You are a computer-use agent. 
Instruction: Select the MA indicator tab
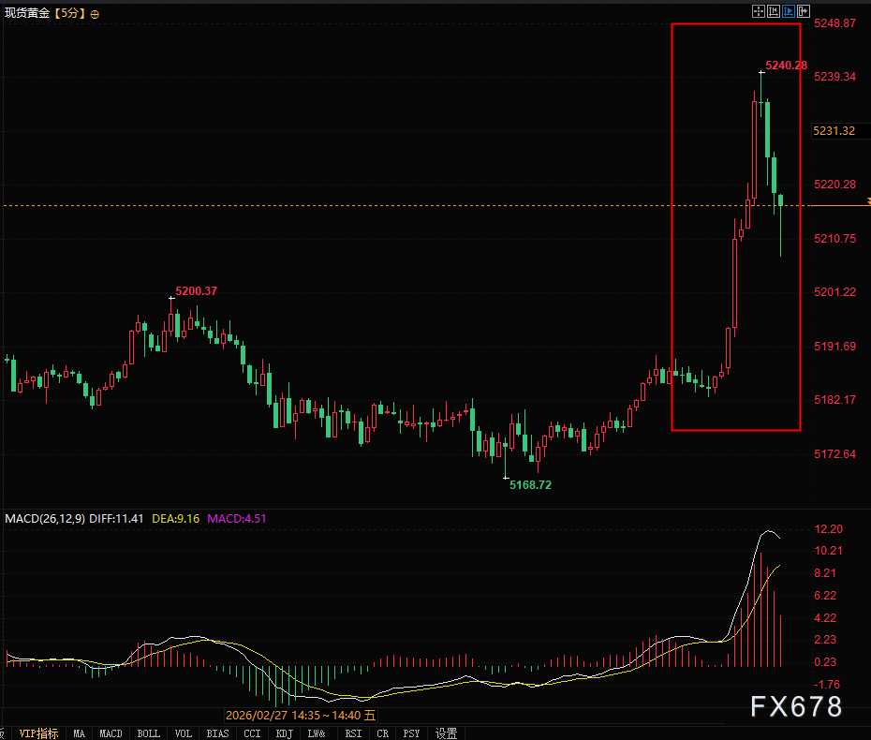pos(80,733)
